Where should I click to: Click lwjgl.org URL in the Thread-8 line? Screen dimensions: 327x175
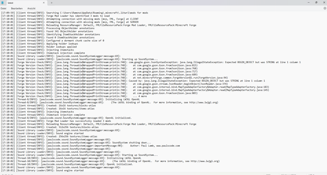coord(203,103)
